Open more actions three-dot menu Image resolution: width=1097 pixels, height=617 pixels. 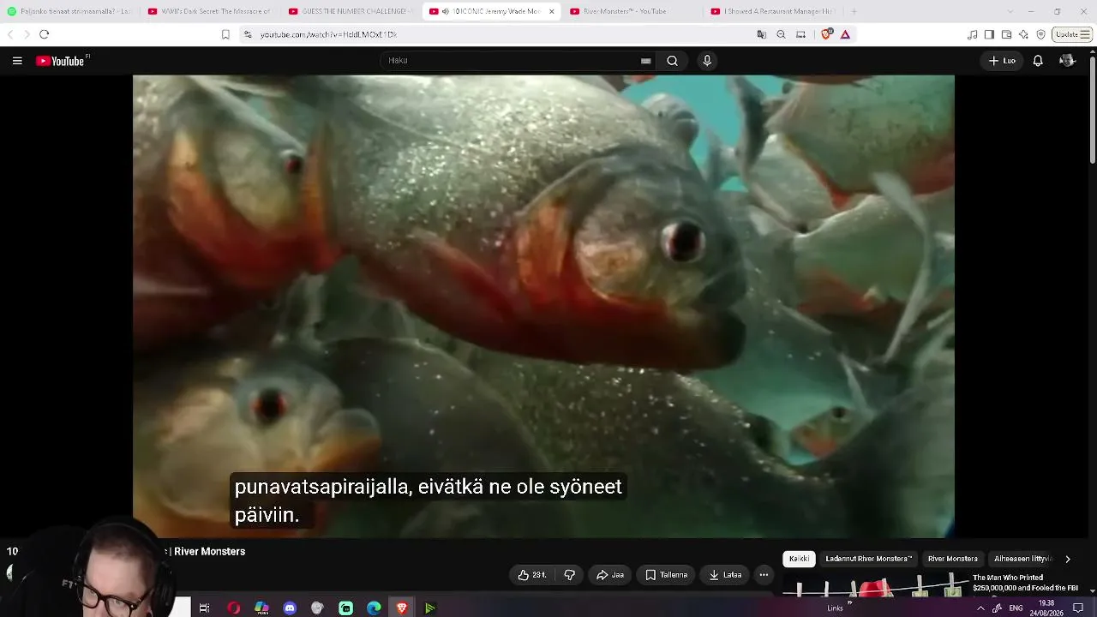click(x=764, y=575)
